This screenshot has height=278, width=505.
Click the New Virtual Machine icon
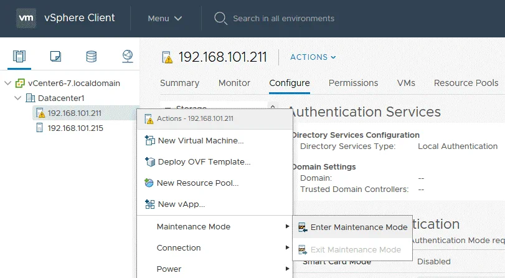[149, 140]
